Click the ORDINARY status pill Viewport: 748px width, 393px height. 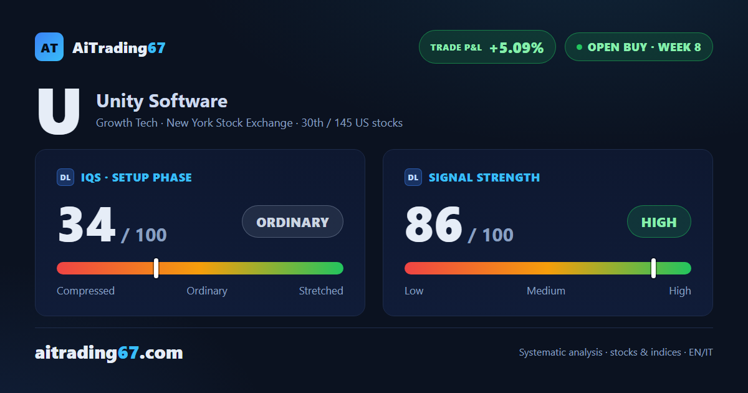[x=292, y=221]
